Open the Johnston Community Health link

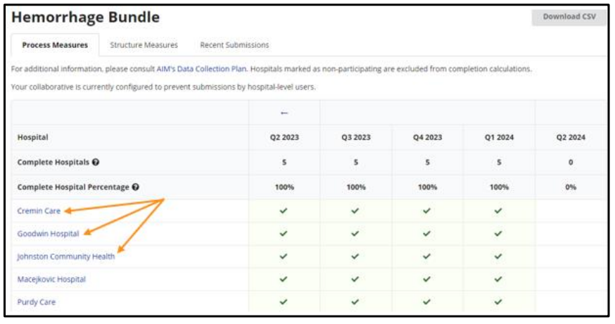(65, 256)
